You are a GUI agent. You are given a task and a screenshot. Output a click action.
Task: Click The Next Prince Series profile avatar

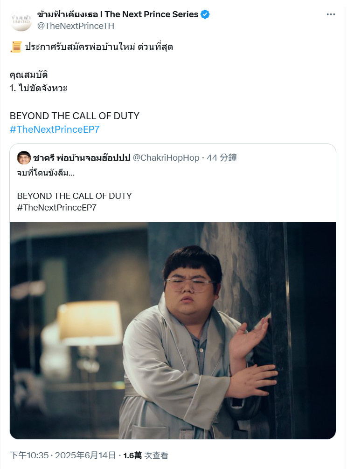coord(21,20)
